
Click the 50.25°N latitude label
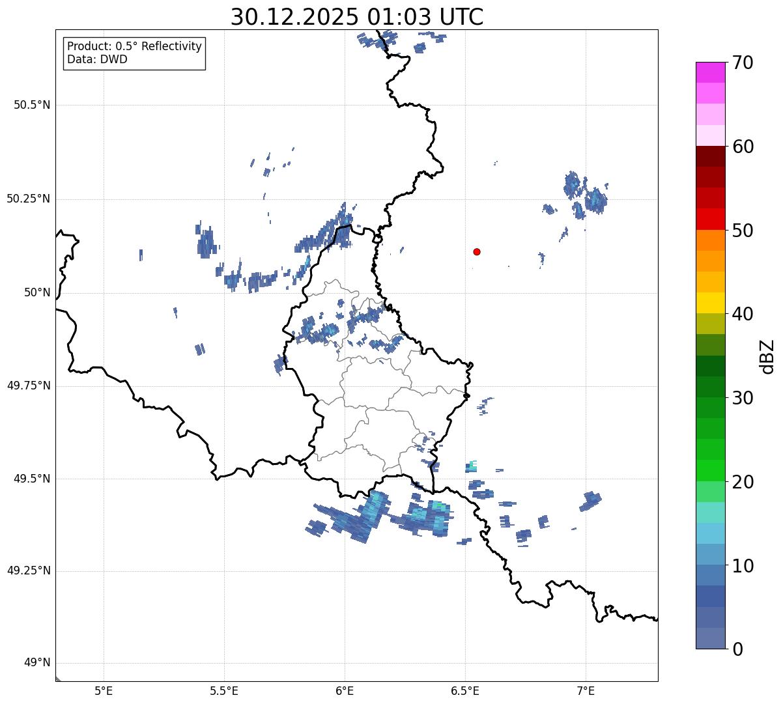(x=29, y=199)
